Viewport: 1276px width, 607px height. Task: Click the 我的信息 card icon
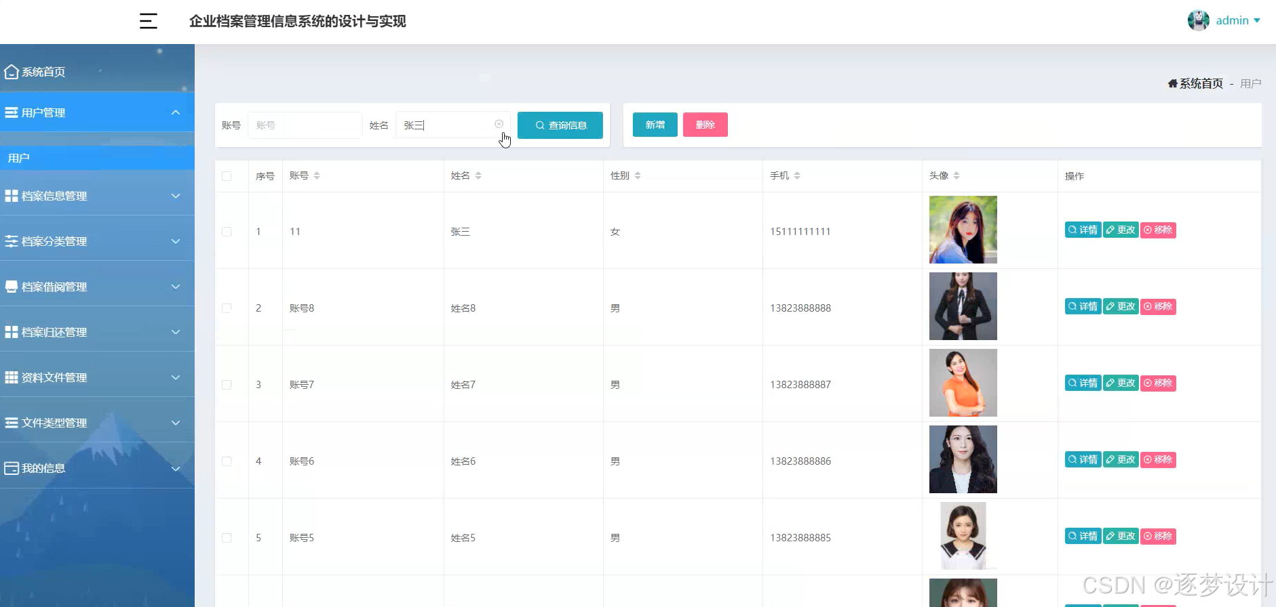pos(12,468)
